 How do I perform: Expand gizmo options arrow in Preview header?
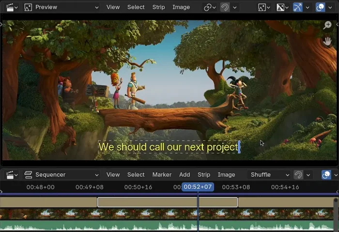pos(308,8)
